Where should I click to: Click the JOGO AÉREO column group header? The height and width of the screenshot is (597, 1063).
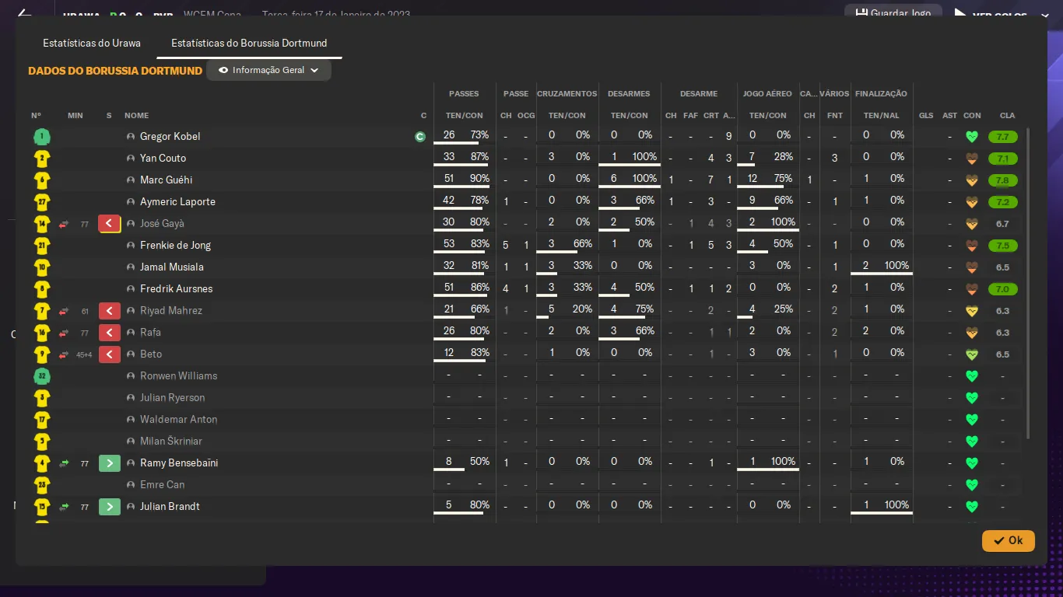[767, 94]
